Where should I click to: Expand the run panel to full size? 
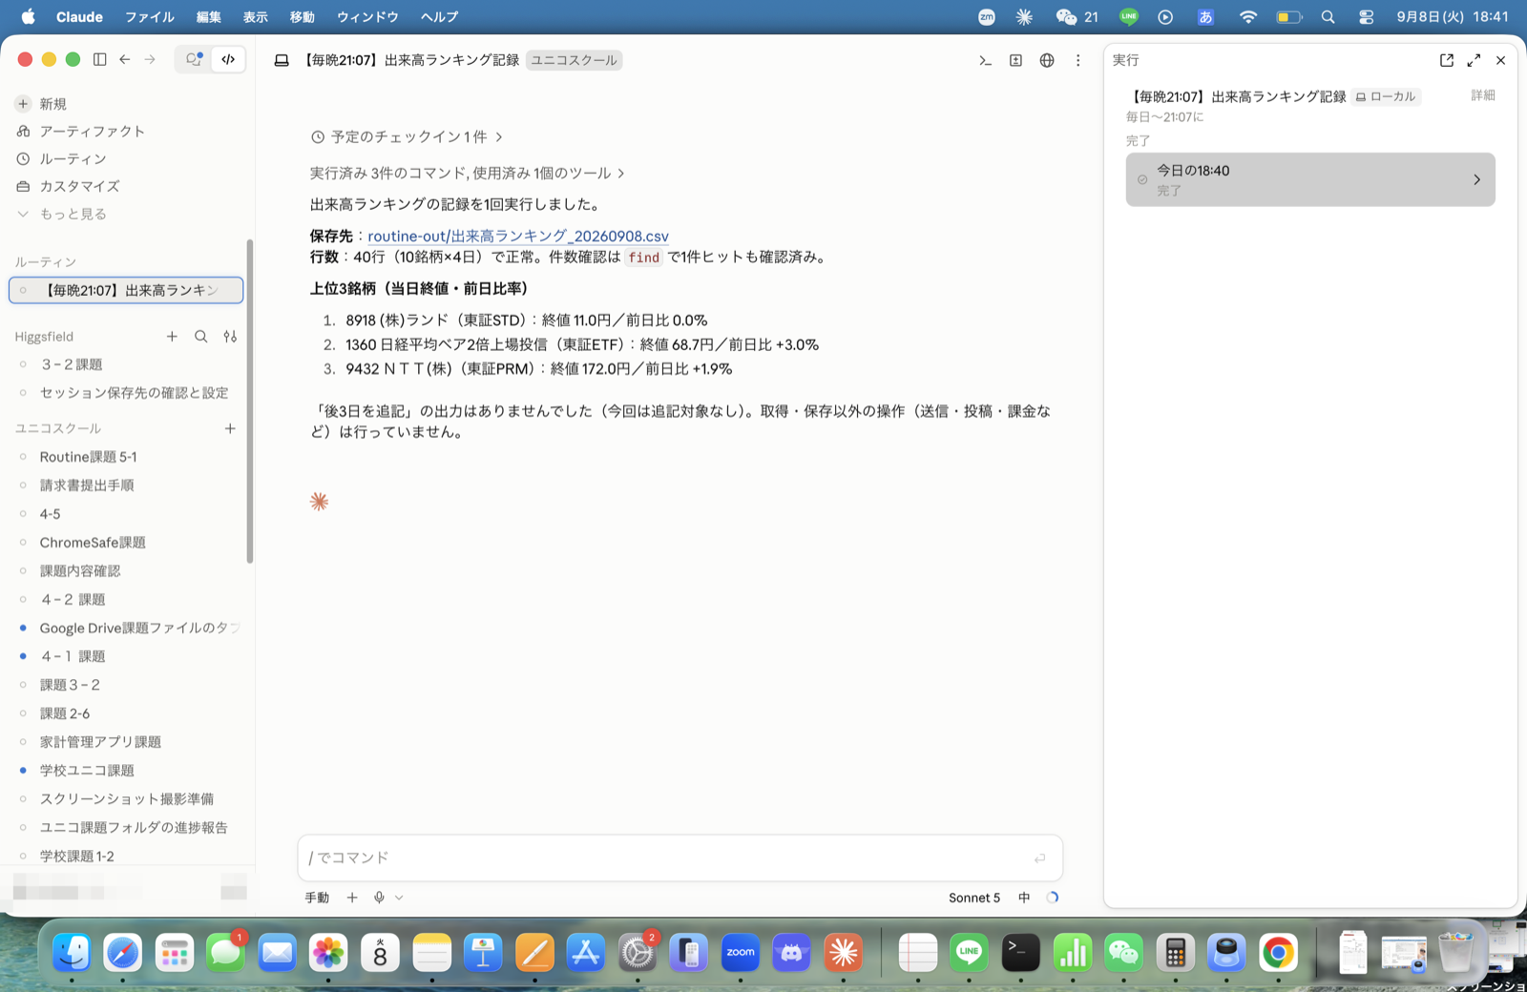tap(1474, 60)
